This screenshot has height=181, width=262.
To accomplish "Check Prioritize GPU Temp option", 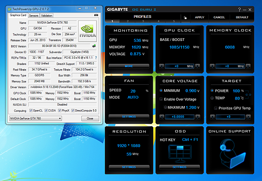I will pyautogui.click(x=216, y=108).
